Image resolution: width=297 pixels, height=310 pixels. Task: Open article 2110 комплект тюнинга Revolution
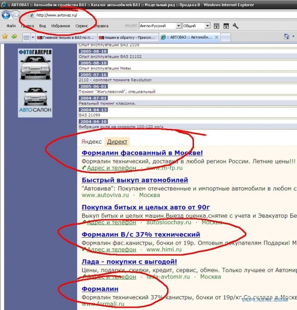115,80
